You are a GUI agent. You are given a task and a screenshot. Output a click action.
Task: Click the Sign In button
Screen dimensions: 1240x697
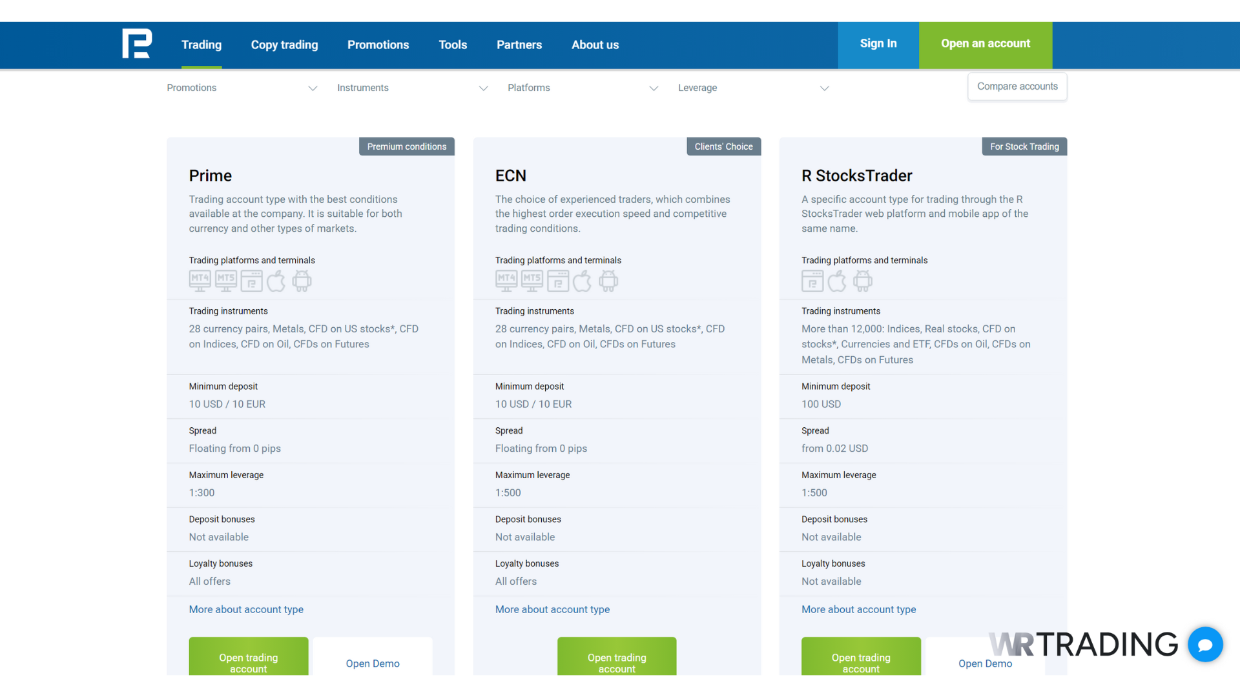[878, 44]
